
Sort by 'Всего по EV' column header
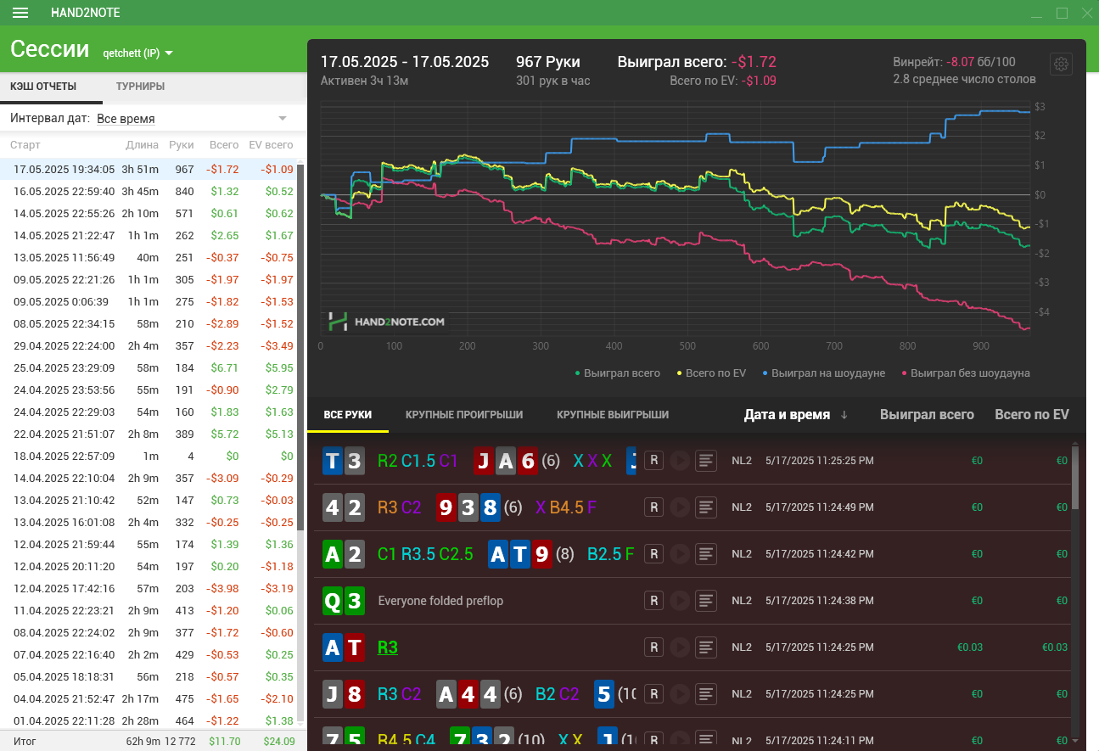[1032, 414]
